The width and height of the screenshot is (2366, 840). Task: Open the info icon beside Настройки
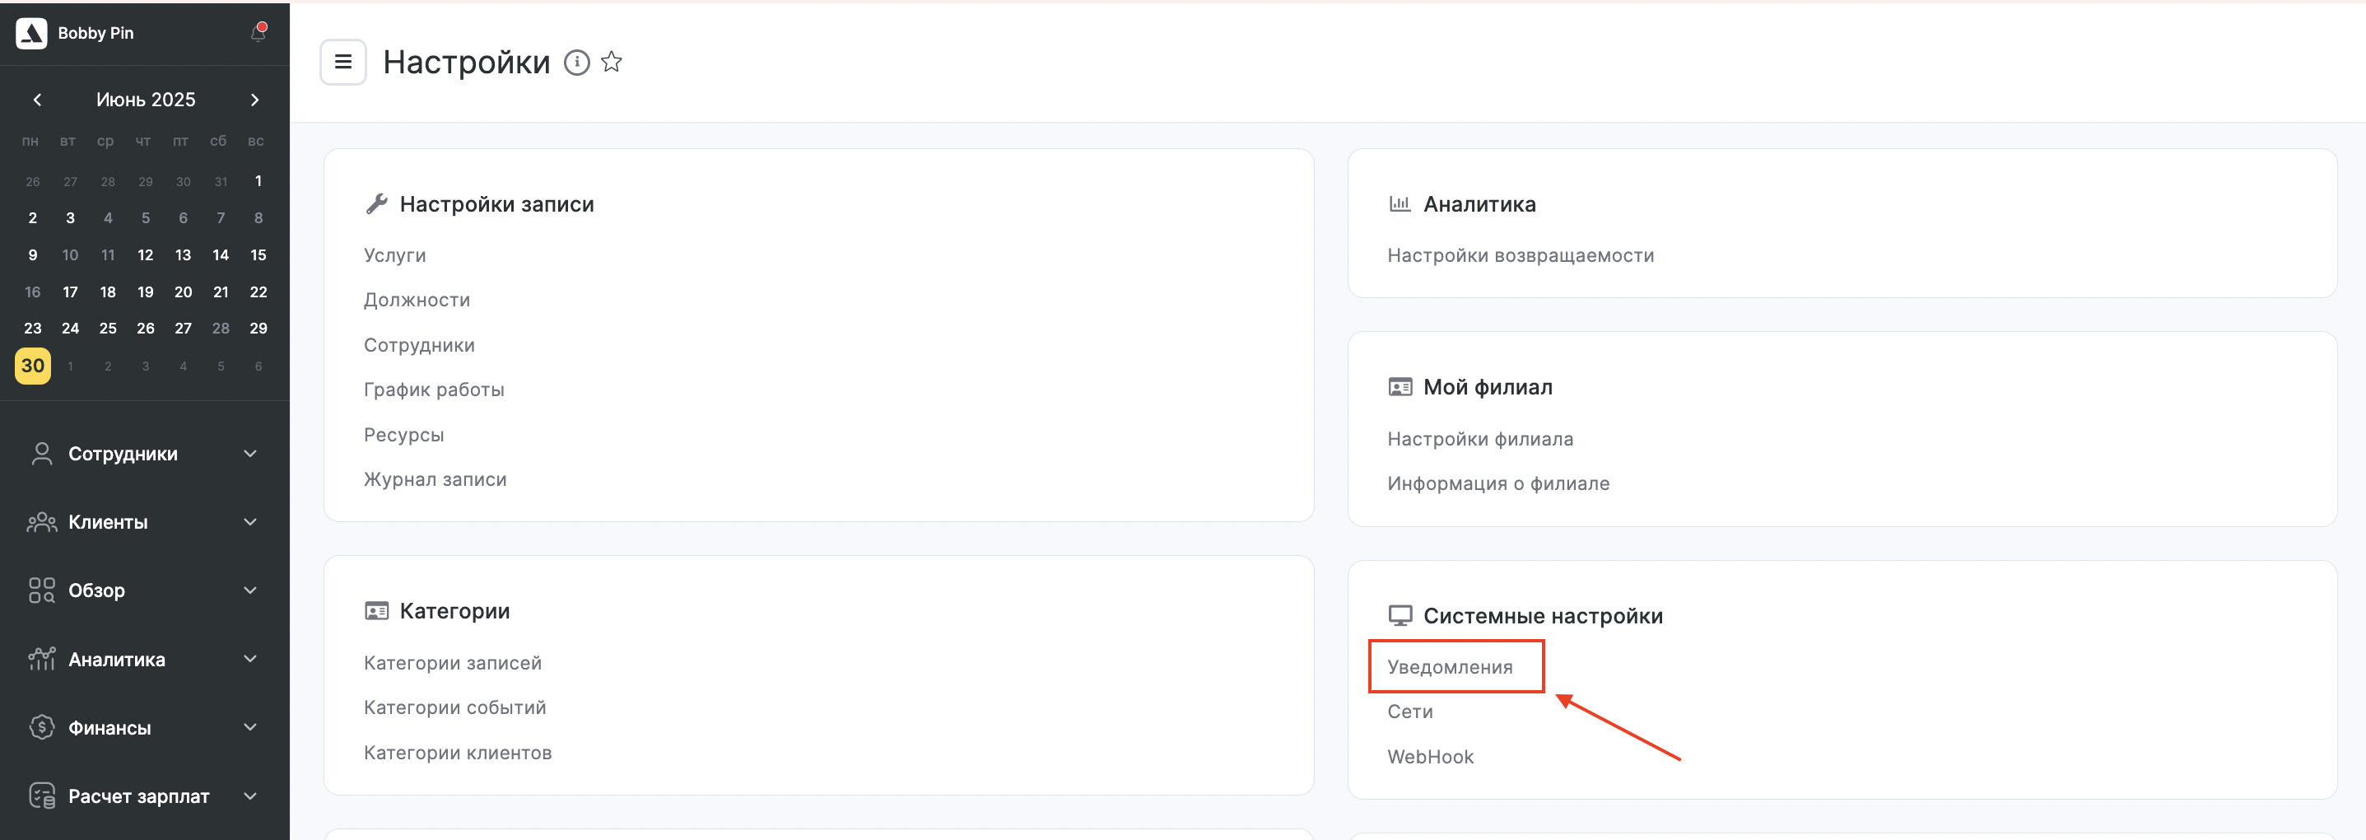pos(577,63)
